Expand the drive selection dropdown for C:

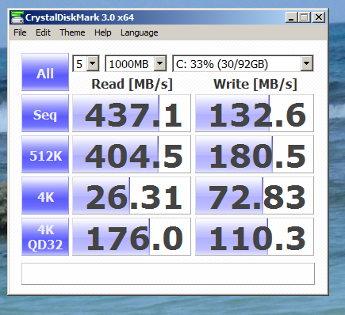(x=306, y=63)
